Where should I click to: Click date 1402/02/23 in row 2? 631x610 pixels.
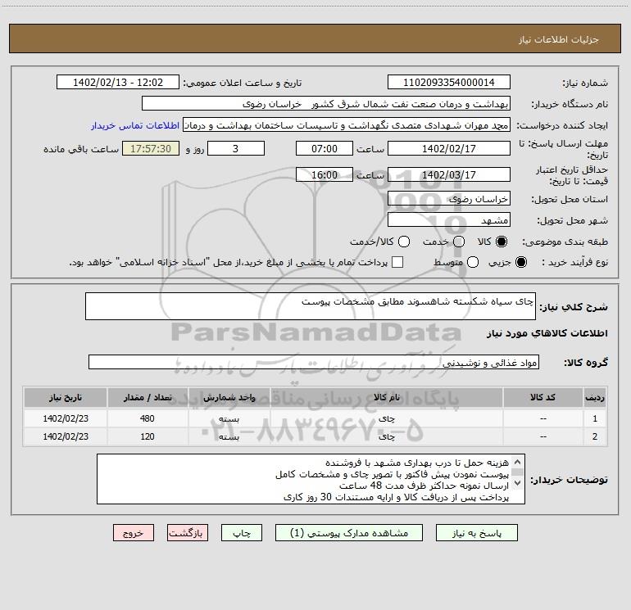tap(66, 436)
